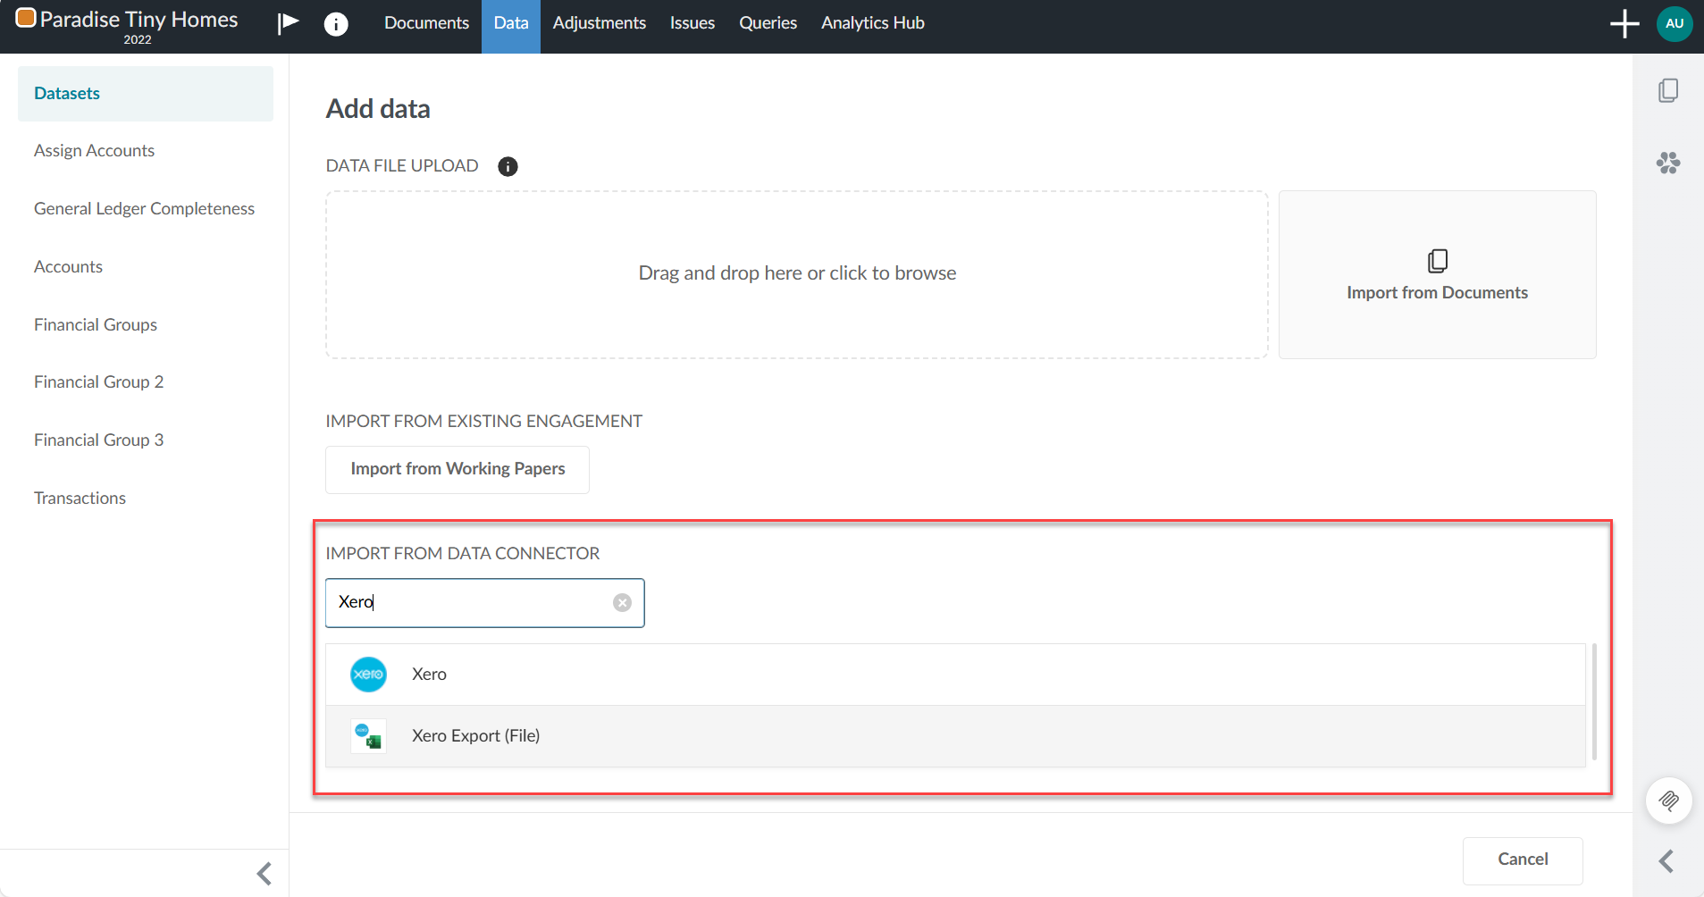1704x897 pixels.
Task: Click Import from Working Papers
Action: point(457,468)
